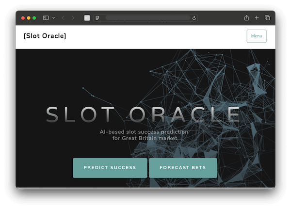Go back to the previous page
The width and height of the screenshot is (291, 209).
[x=63, y=18]
